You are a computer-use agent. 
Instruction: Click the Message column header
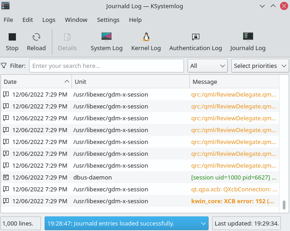(234, 82)
